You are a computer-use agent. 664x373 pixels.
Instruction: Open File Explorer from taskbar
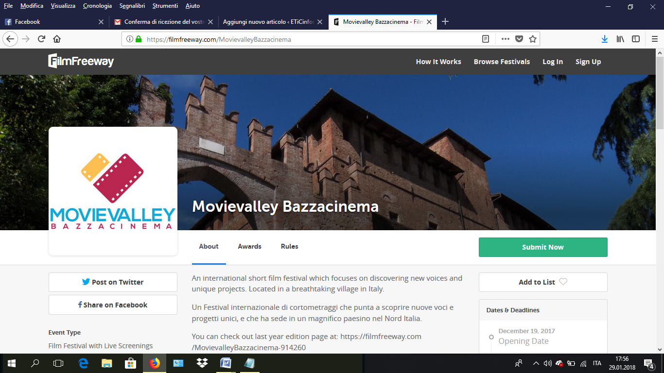(107, 363)
